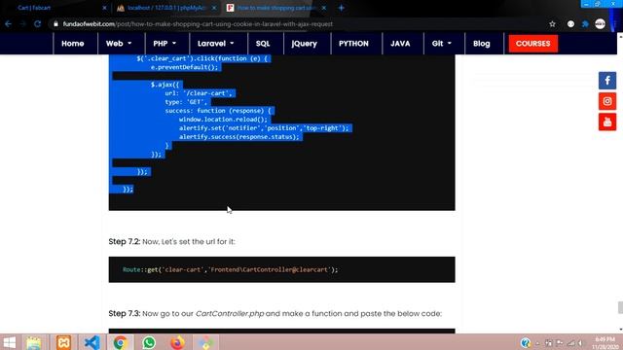Switch to Visual Studio Code in taskbar
Screen dimensions: 623x350
point(92,342)
